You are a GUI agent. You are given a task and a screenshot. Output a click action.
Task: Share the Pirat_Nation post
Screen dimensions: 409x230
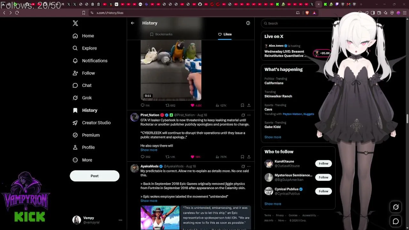249,157
